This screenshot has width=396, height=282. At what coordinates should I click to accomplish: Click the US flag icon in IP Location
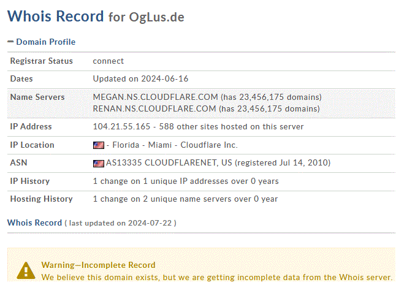99,145
